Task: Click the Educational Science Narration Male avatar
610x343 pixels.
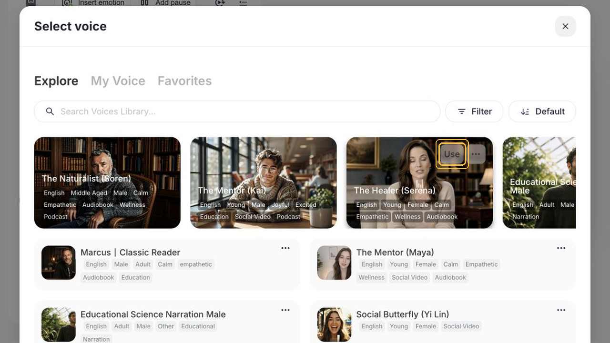Action: [x=59, y=324]
